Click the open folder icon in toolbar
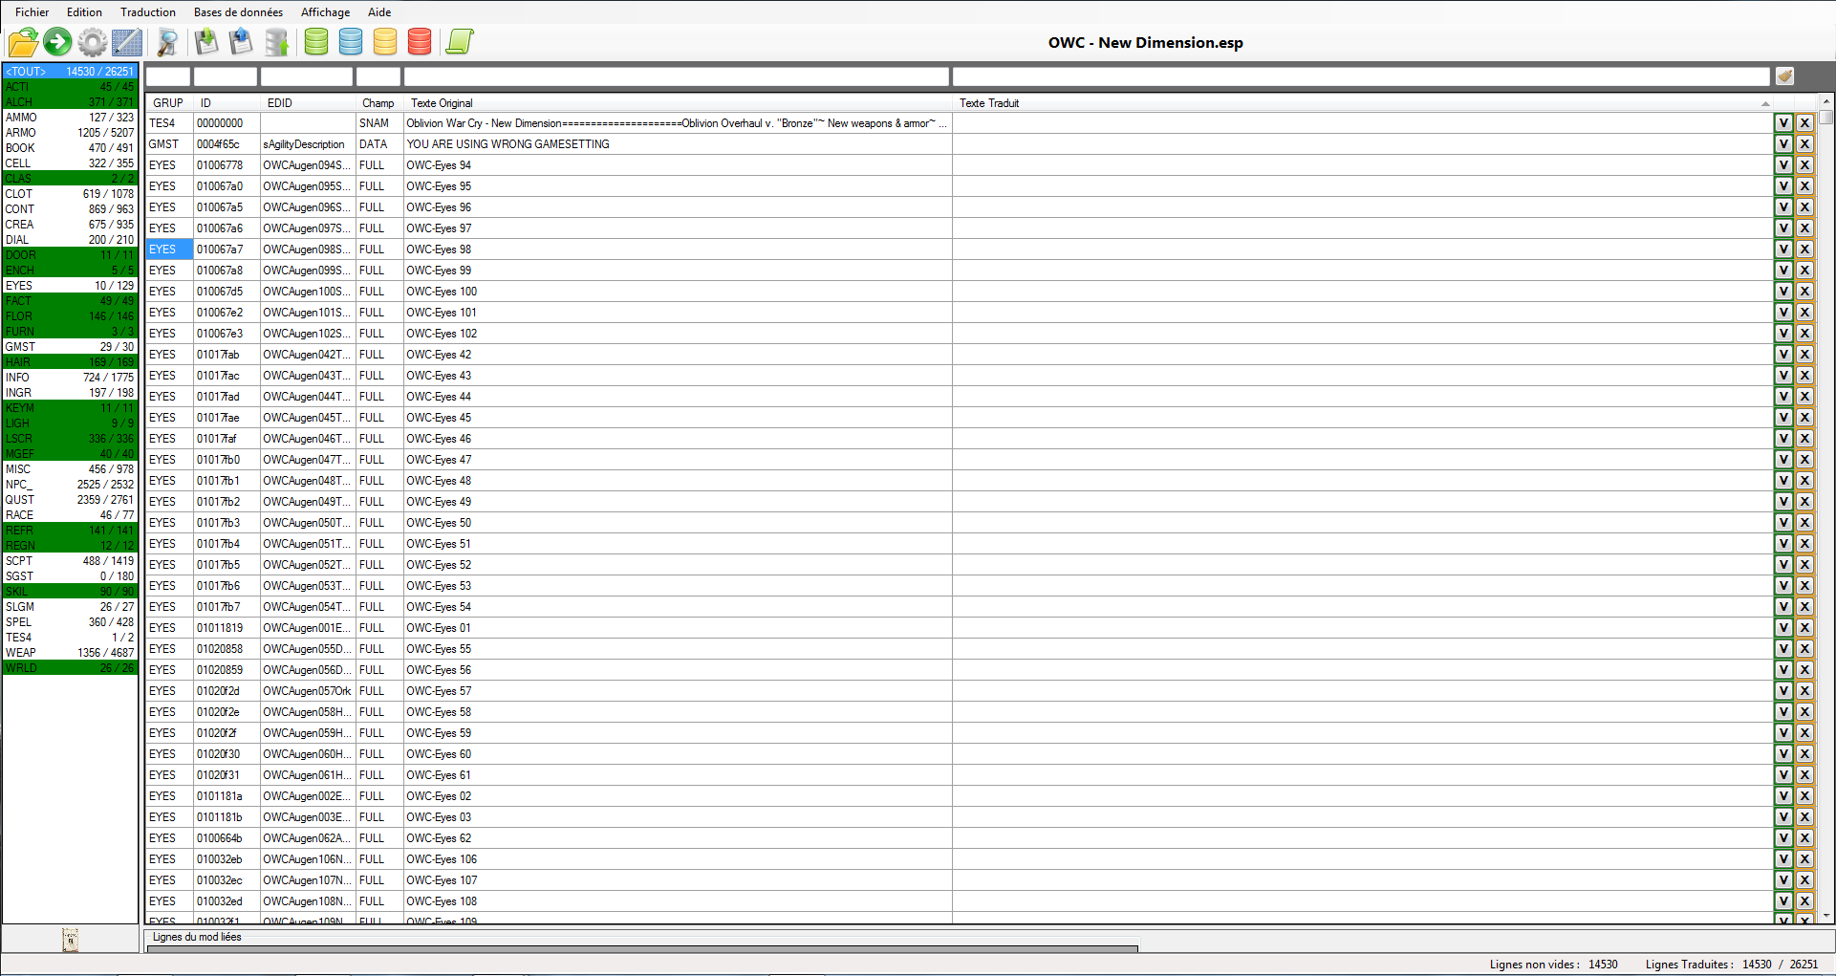The image size is (1836, 976). (23, 42)
